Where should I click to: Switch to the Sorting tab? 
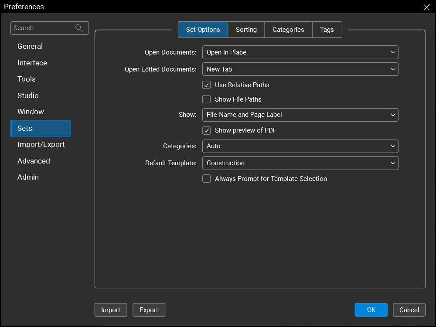coord(246,30)
